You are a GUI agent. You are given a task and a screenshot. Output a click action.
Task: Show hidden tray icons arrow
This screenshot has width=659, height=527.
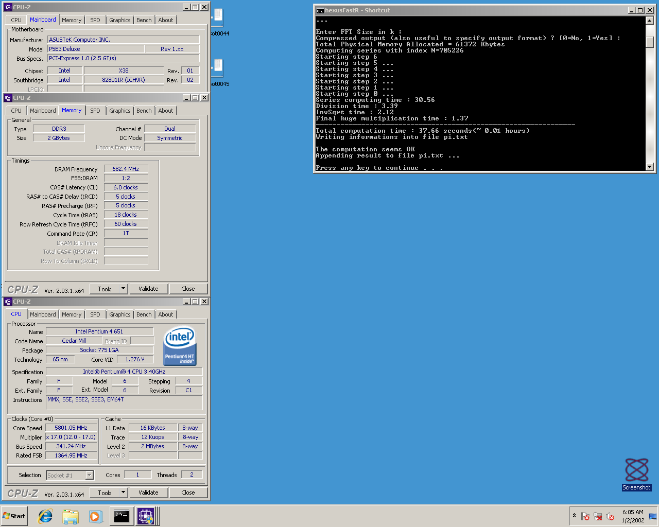click(574, 516)
